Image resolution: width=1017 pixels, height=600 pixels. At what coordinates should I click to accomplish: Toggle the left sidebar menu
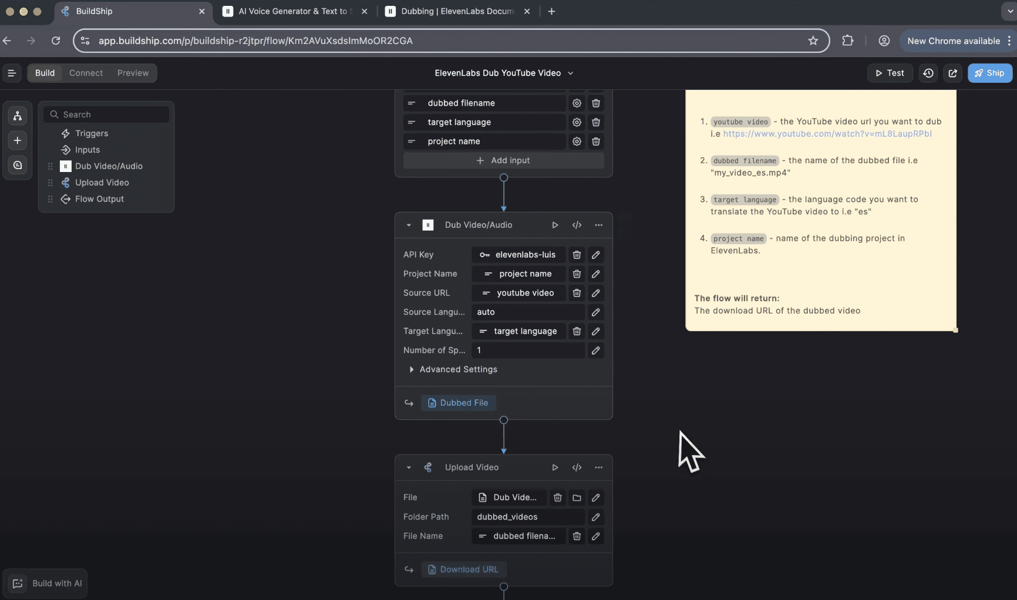click(x=11, y=73)
